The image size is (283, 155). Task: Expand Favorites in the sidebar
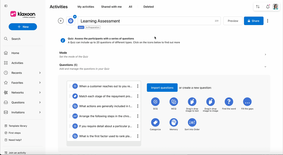(40, 83)
